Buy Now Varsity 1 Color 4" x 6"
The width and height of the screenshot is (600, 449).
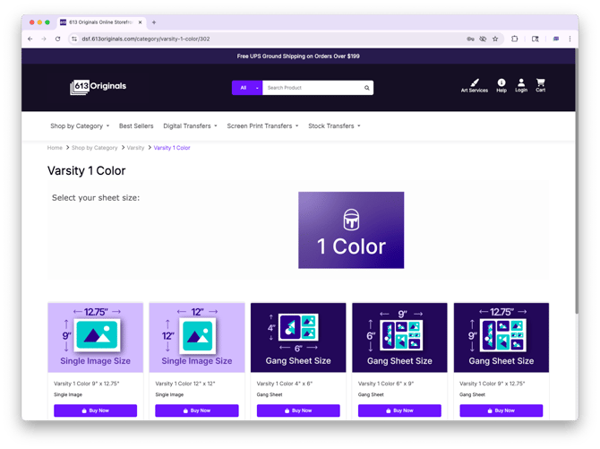298,410
